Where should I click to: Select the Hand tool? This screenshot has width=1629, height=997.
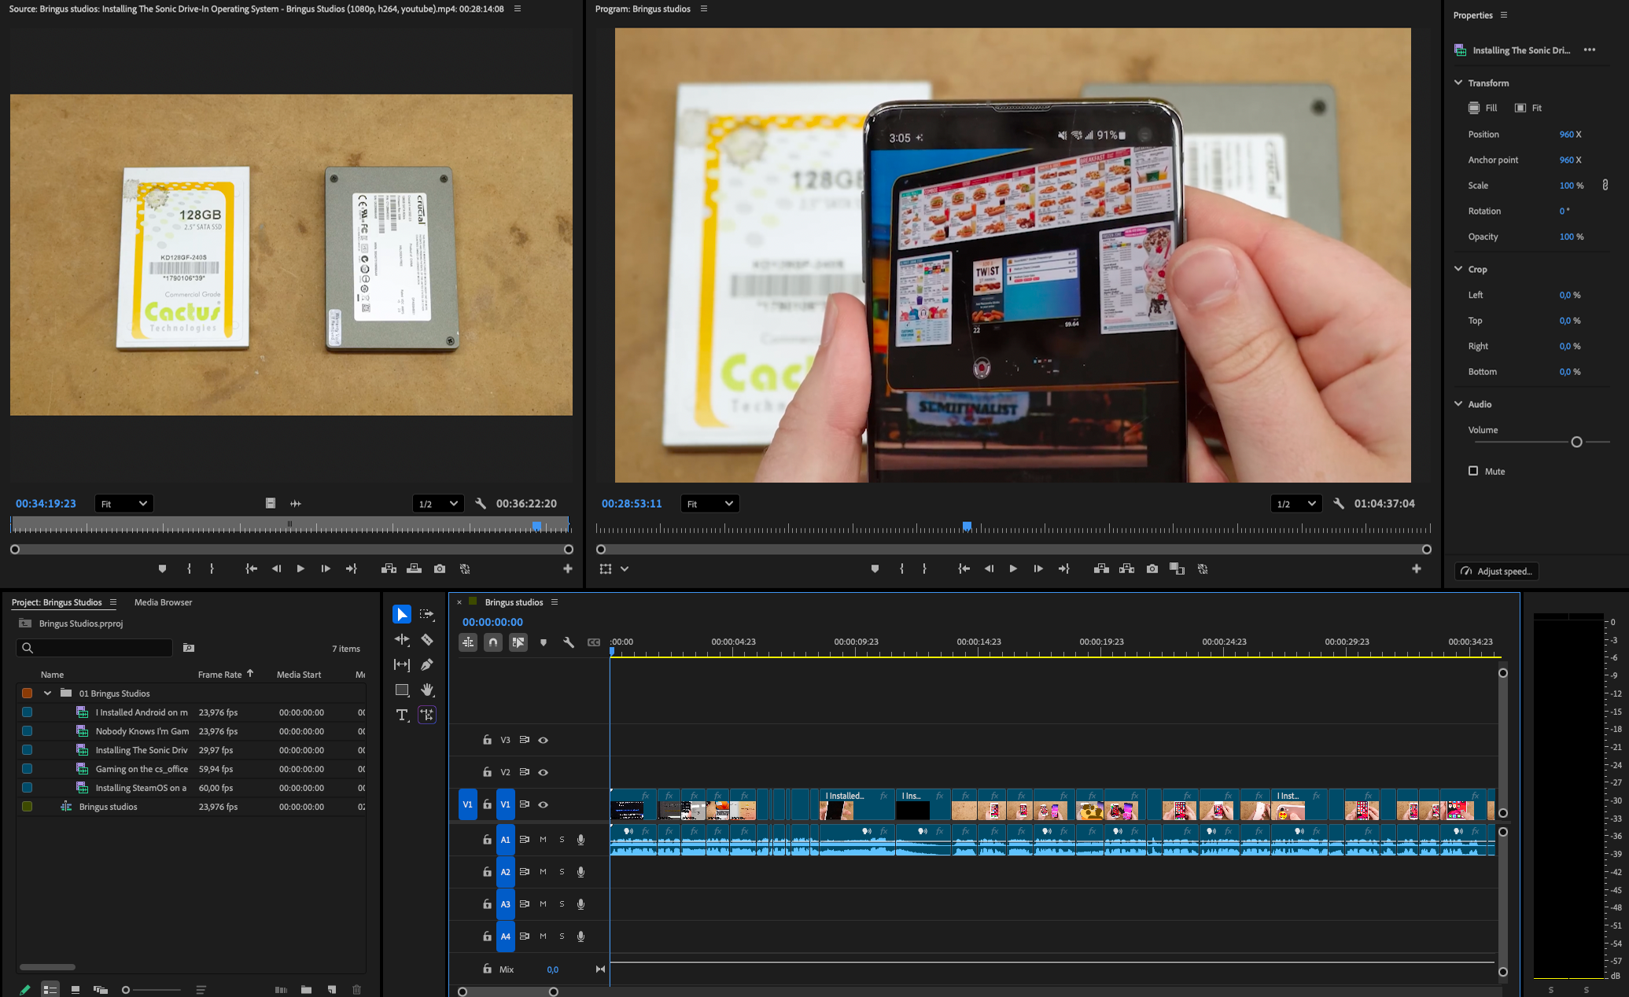click(427, 690)
